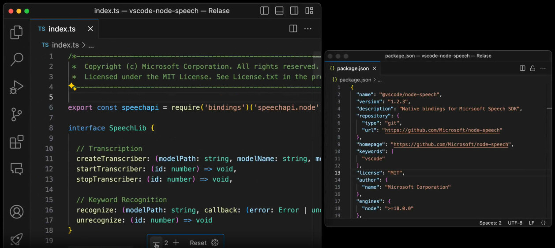Click the "version" value "1.2.3"
The image size is (555, 248).
click(397, 102)
